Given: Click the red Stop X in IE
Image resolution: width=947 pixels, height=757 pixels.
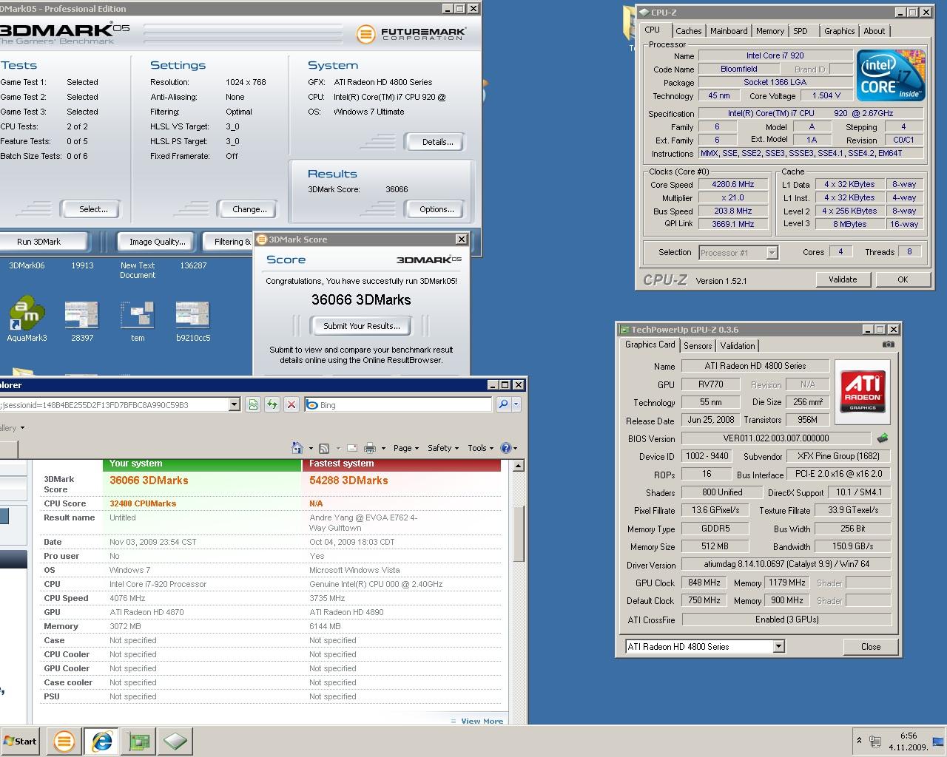Looking at the screenshot, I should tap(291, 404).
